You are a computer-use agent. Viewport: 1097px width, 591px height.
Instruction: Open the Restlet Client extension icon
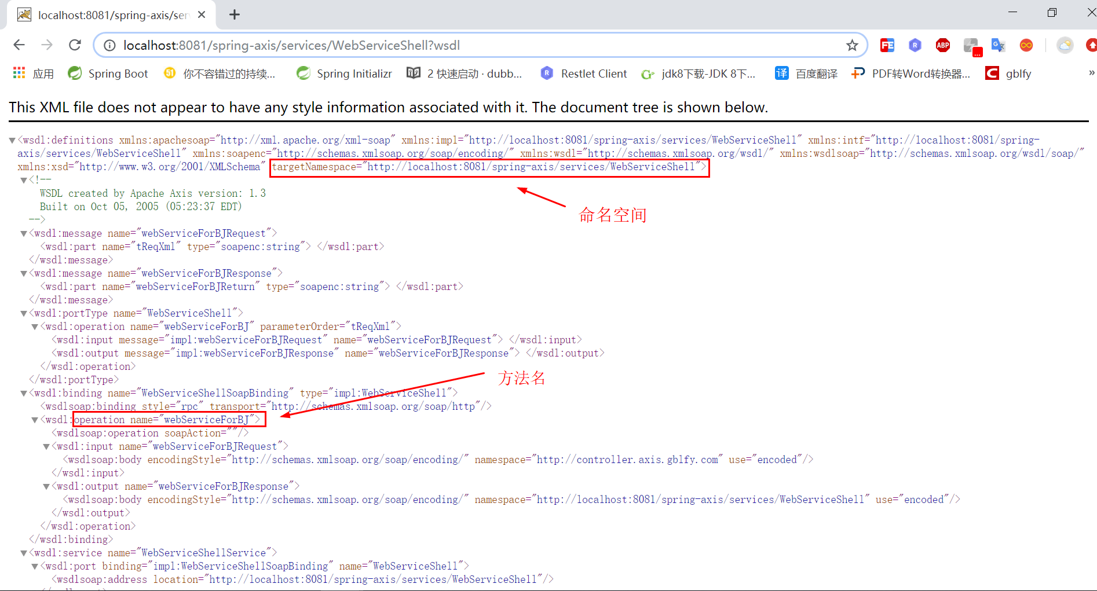(x=915, y=45)
